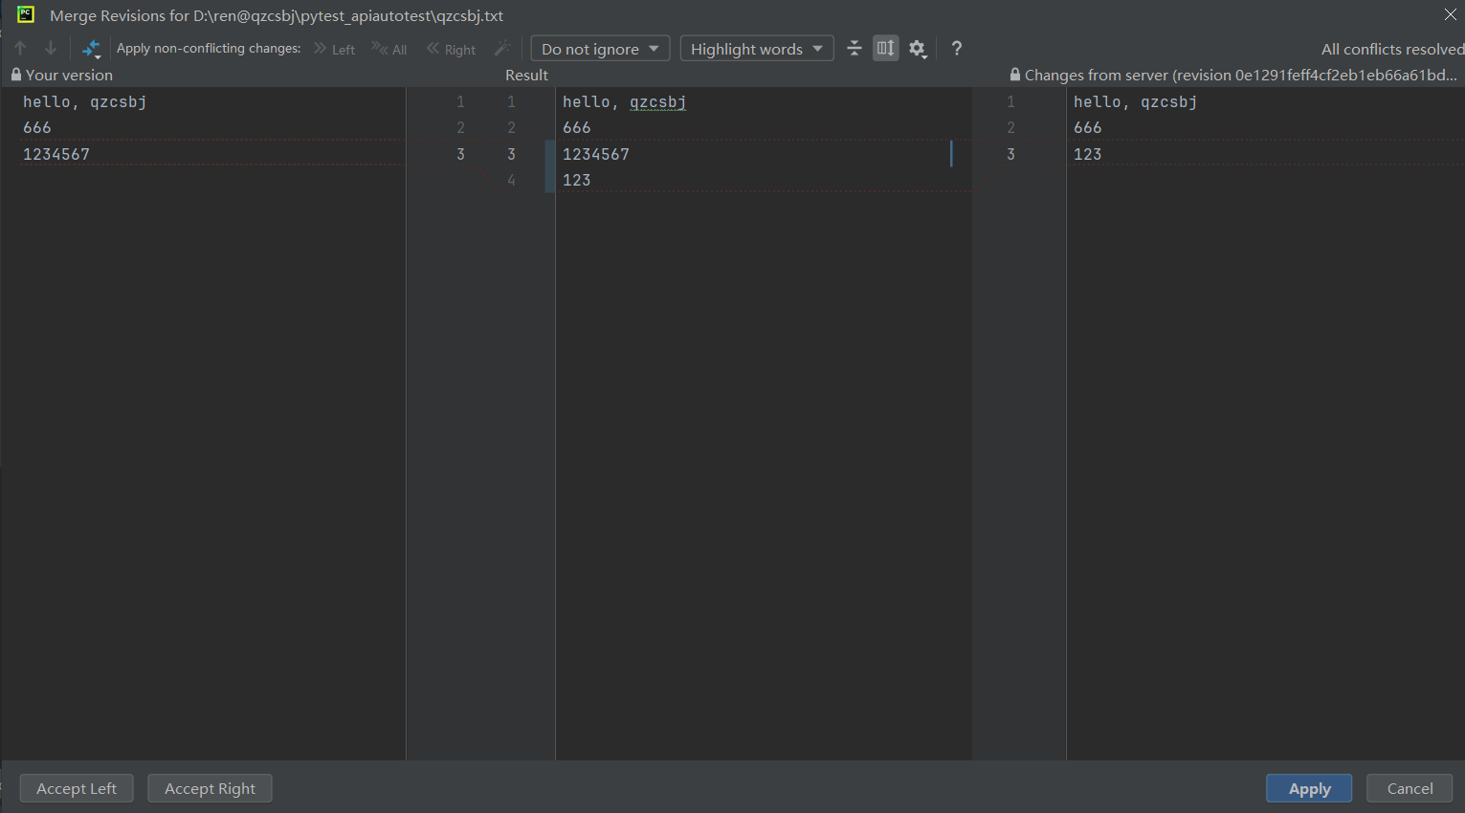Open the Do not ignore dropdown
The image size is (1465, 813).
[x=600, y=49]
